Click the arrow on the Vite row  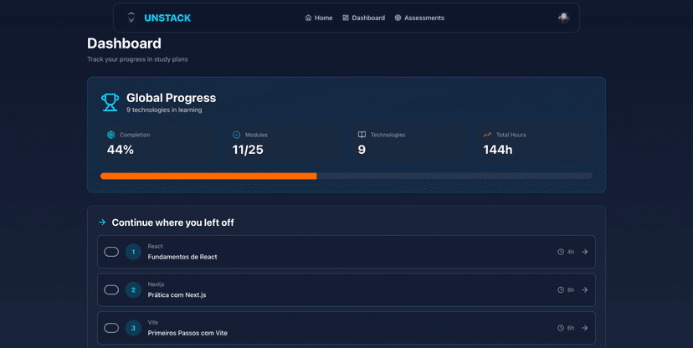585,328
